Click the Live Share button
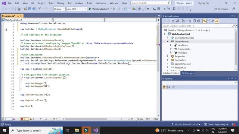Viewport: 239px width, 134px height. pos(221,9)
